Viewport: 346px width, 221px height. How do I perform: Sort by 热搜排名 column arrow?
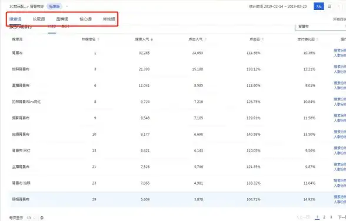(98, 39)
